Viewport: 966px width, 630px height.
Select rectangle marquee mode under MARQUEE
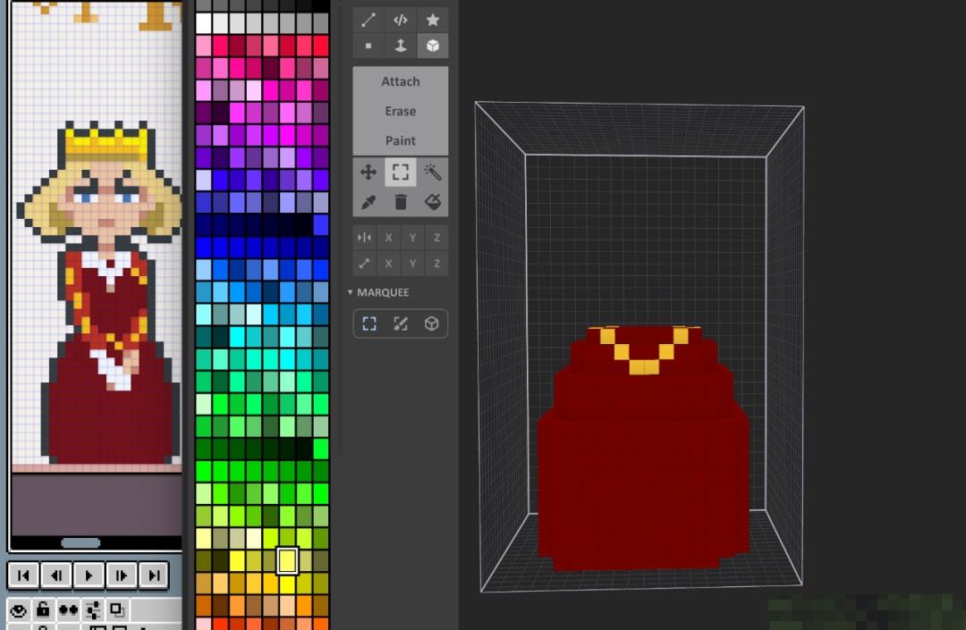pos(369,323)
